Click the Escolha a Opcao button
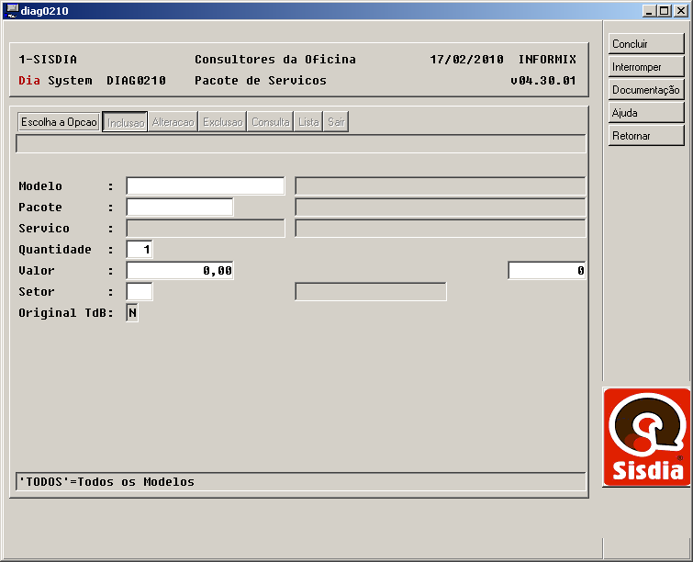693x562 pixels. (x=59, y=122)
